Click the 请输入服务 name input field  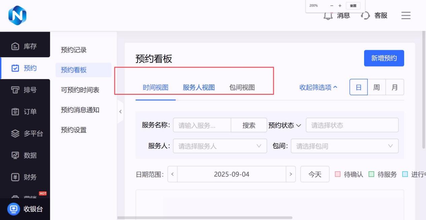202,125
